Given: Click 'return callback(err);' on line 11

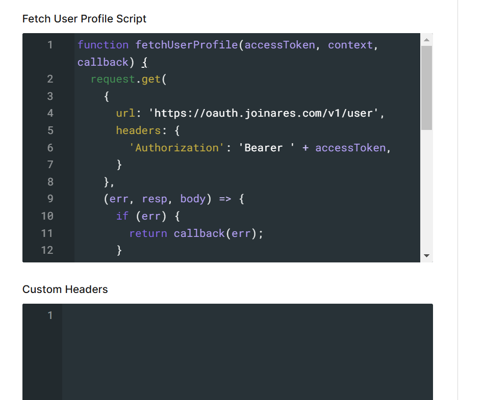Looking at the screenshot, I should 196,233.
